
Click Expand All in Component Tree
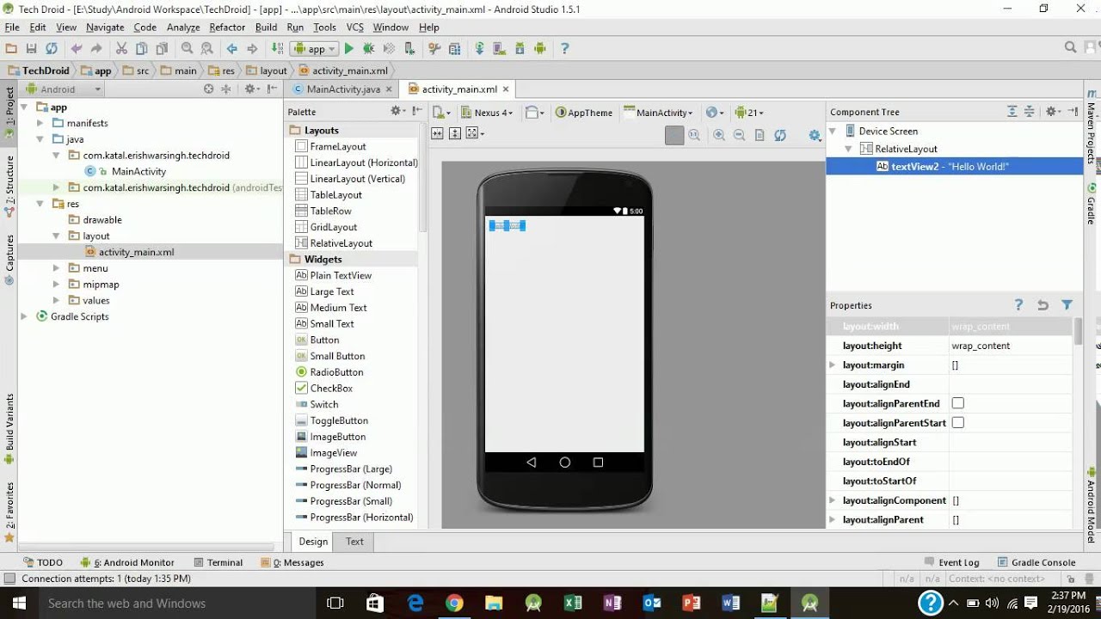1012,112
